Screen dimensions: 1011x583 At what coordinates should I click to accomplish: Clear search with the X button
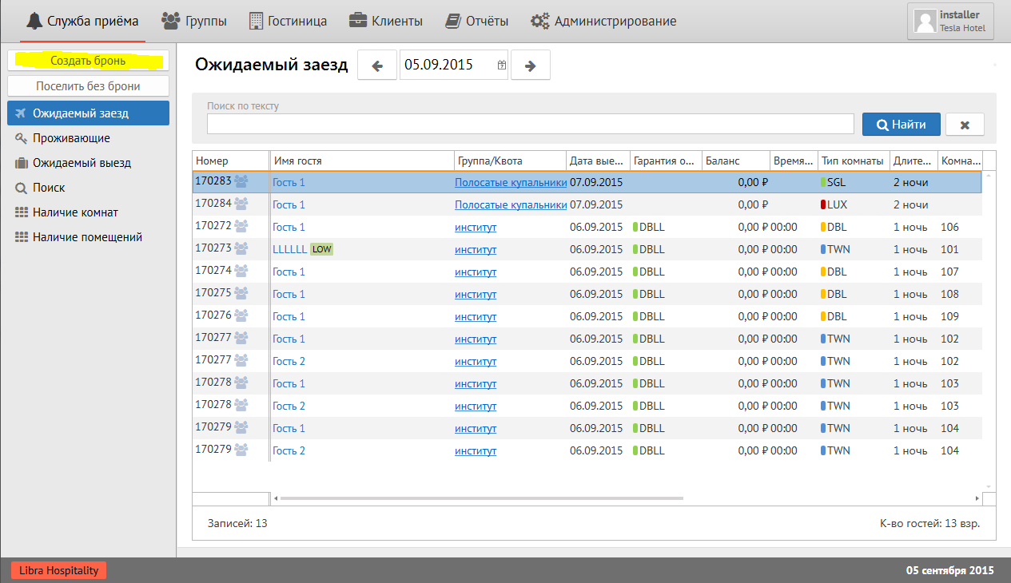[x=965, y=125]
